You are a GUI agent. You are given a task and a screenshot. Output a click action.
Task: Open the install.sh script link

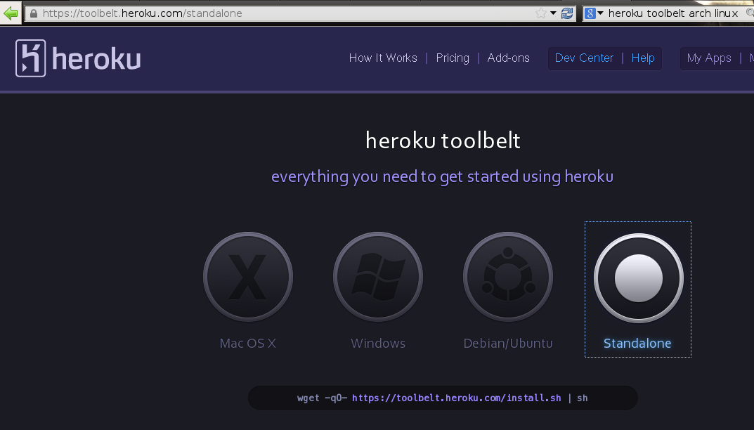click(x=456, y=398)
